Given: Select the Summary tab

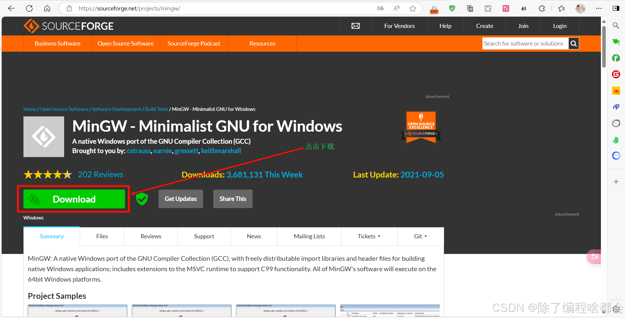Looking at the screenshot, I should 52,236.
